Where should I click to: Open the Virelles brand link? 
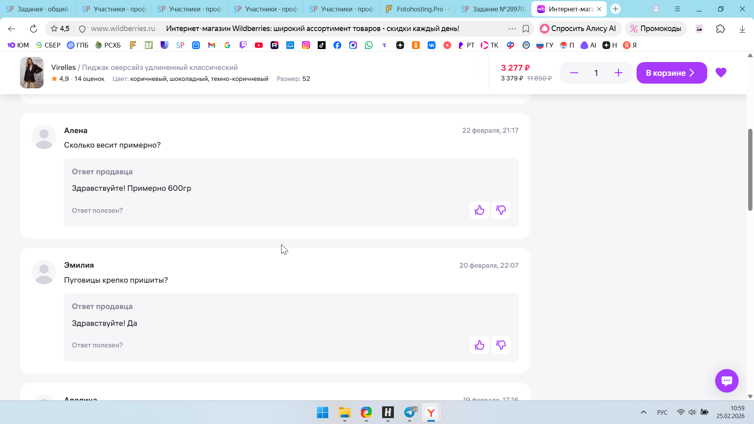tap(63, 68)
